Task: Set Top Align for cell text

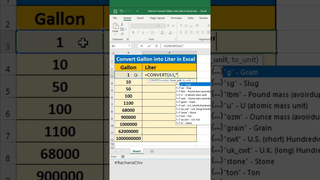Action: (181, 25)
